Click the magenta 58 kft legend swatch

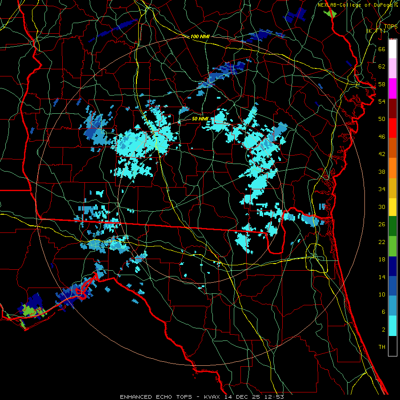point(392,88)
